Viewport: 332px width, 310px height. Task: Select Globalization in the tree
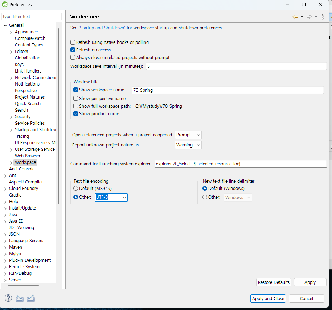click(x=28, y=58)
